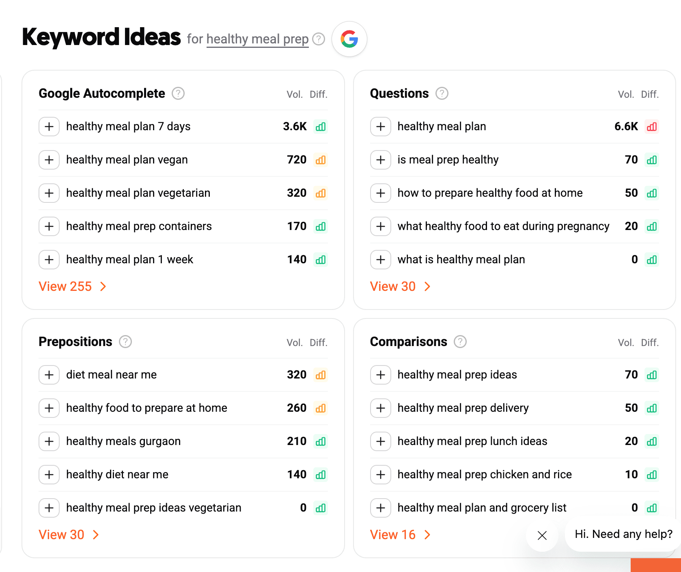Sort Comparisons by Diff. header
The width and height of the screenshot is (681, 572).
[x=650, y=343]
